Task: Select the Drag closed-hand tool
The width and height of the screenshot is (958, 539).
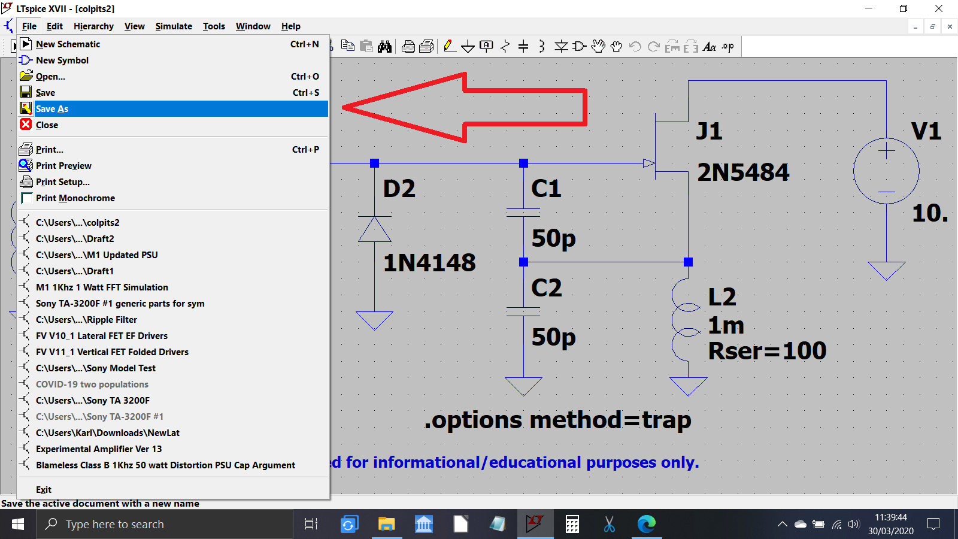Action: [616, 46]
